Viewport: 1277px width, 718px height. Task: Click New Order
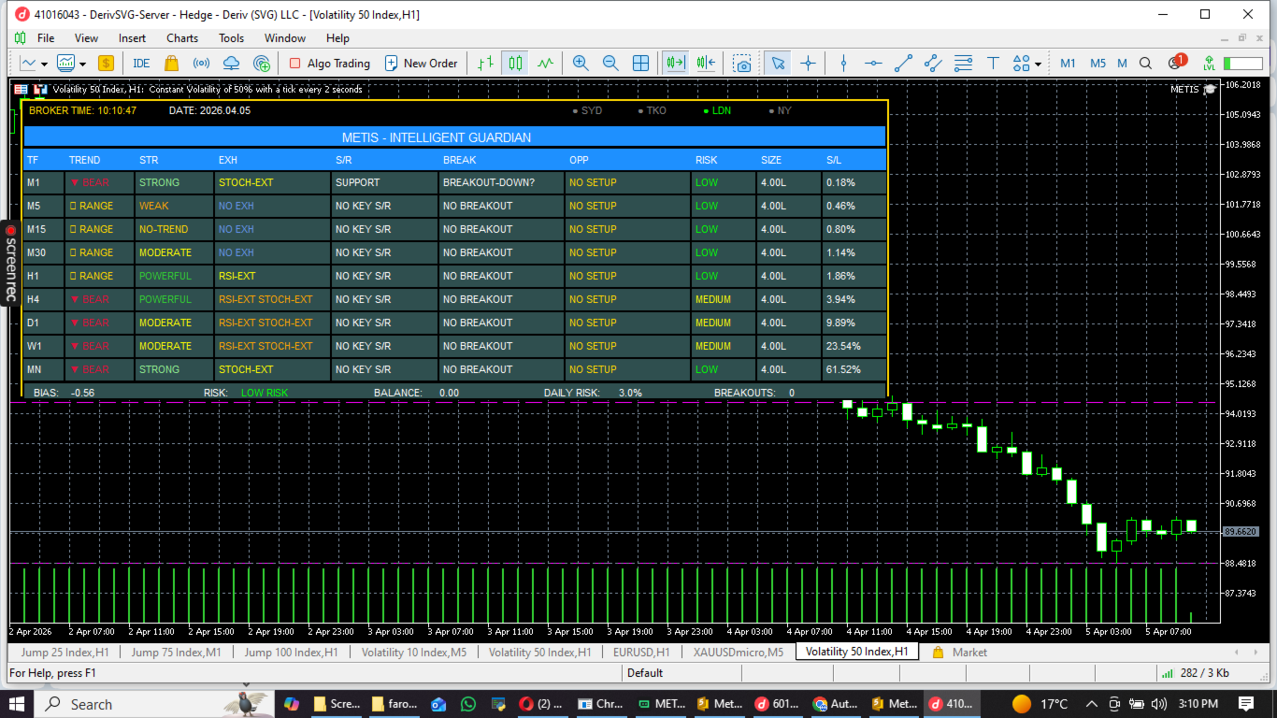pyautogui.click(x=421, y=64)
